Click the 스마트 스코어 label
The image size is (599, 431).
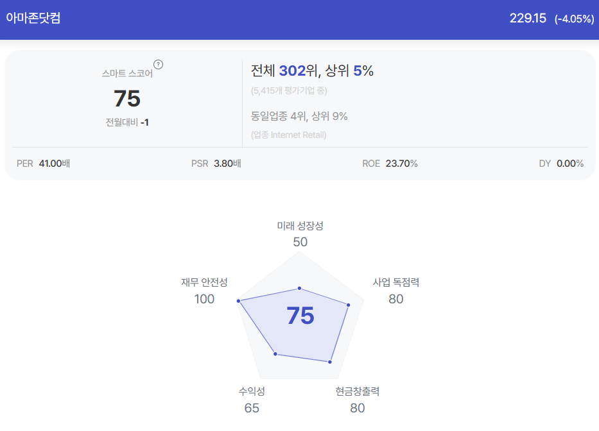[x=127, y=73]
